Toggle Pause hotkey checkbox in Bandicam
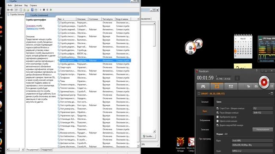 tap(217, 113)
